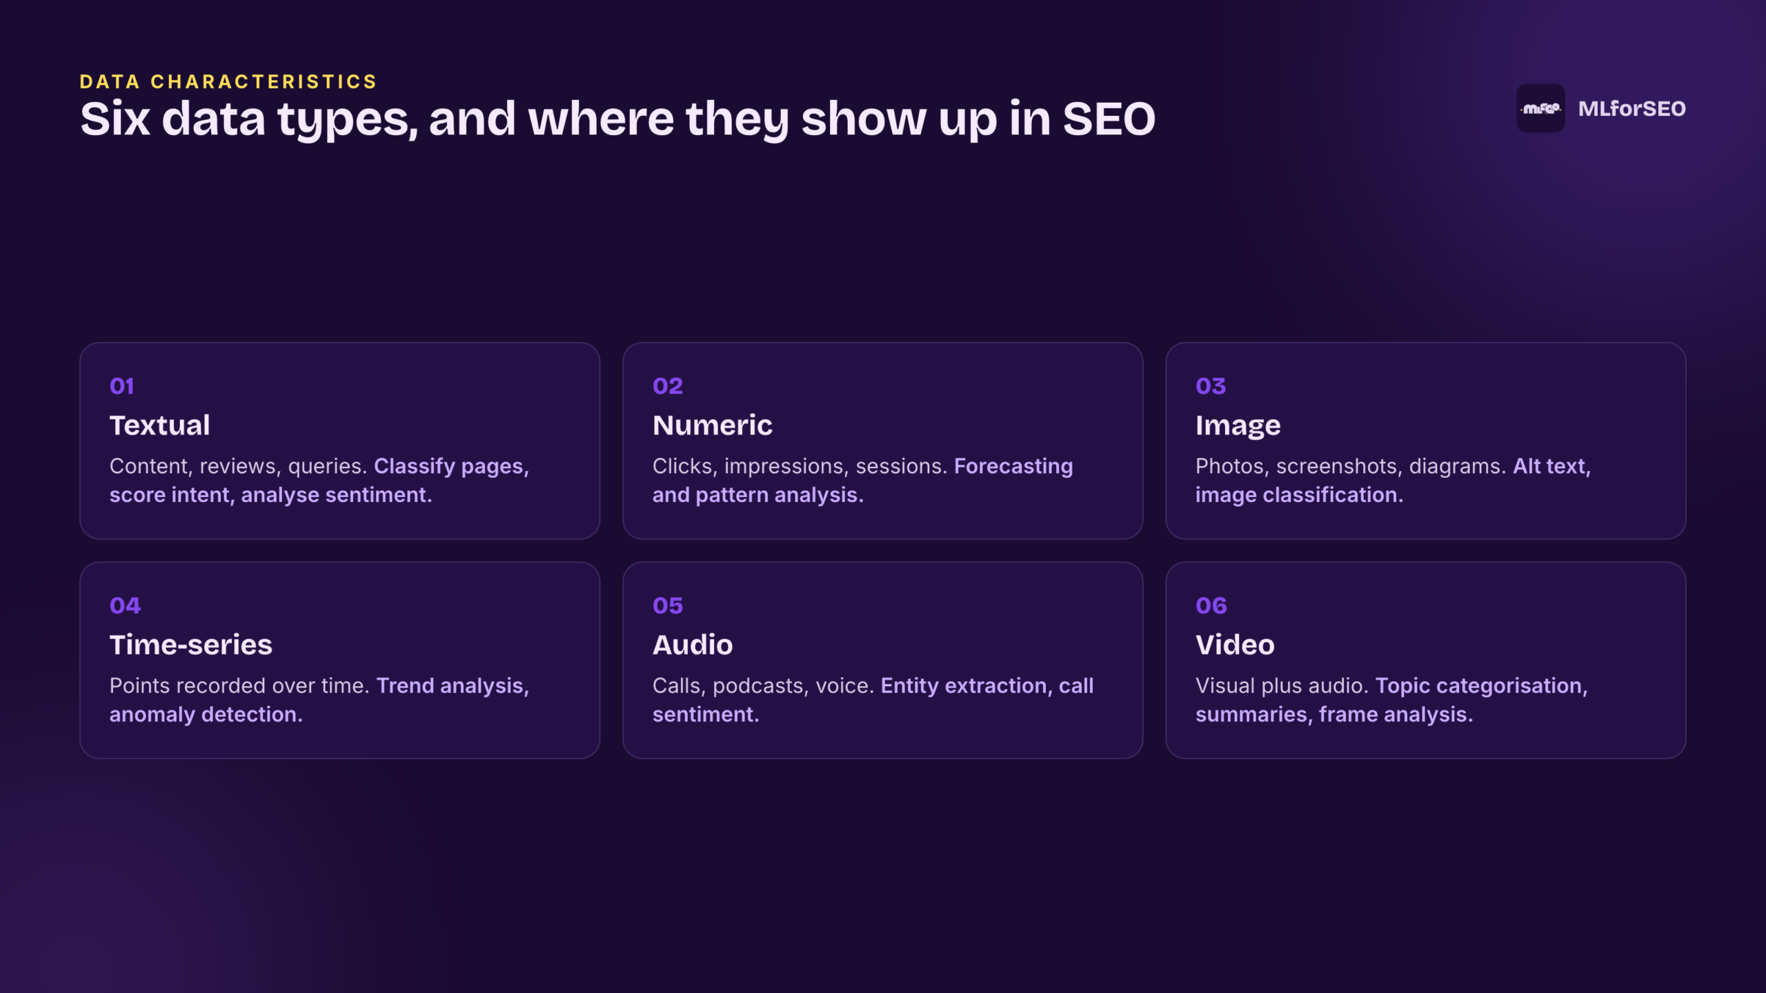Click the '01' card number
The height and width of the screenshot is (993, 1766).
(x=121, y=386)
